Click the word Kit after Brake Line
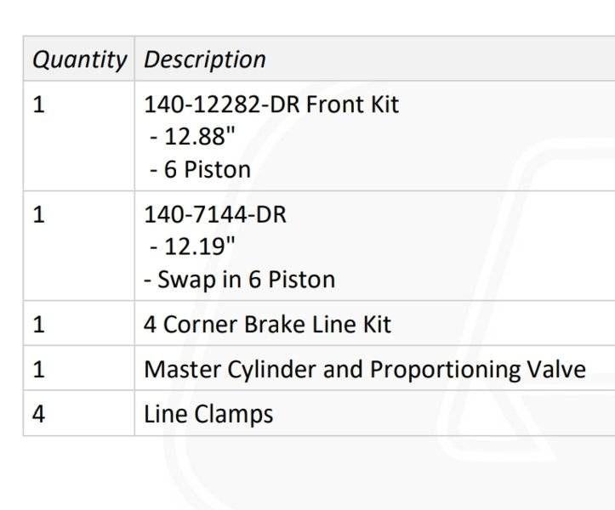Viewport: 615px width, 510px height. click(x=377, y=325)
